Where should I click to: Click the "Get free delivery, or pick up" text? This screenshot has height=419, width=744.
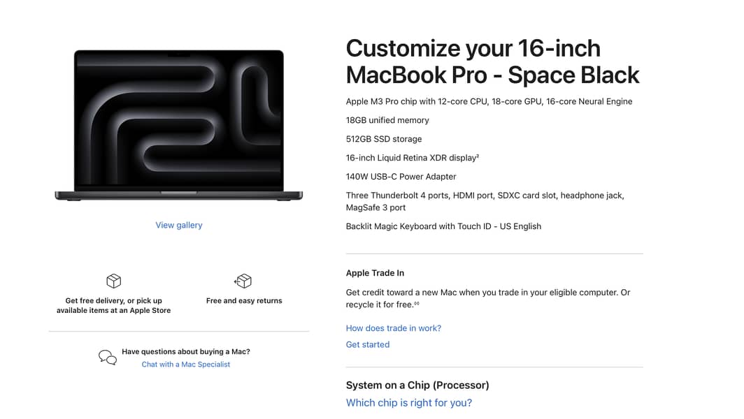pos(113,301)
